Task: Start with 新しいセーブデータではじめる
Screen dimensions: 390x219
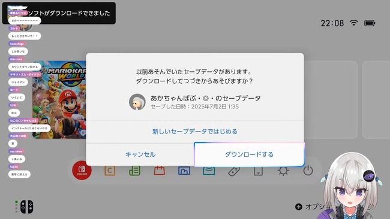Action: click(195, 132)
